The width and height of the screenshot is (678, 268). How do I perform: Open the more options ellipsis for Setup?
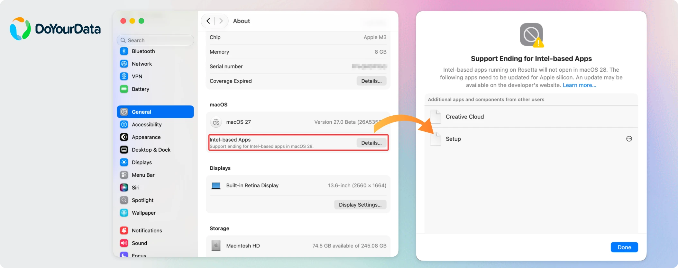coord(629,139)
